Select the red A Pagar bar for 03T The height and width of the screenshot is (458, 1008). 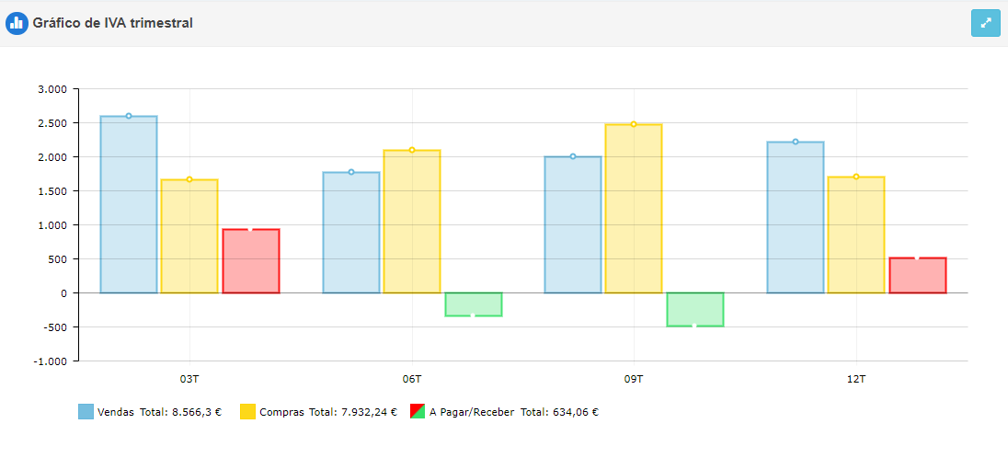251,261
